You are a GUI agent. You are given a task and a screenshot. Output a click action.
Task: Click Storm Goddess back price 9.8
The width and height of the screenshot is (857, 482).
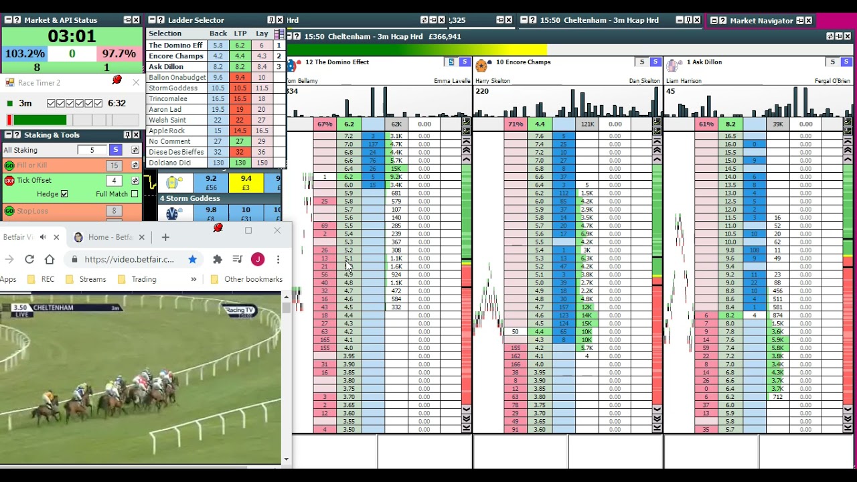(x=211, y=214)
